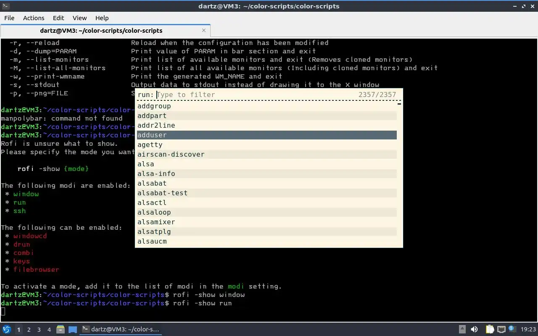Click the red 'filebrowser' text
Image resolution: width=538 pixels, height=336 pixels.
pyautogui.click(x=36, y=270)
